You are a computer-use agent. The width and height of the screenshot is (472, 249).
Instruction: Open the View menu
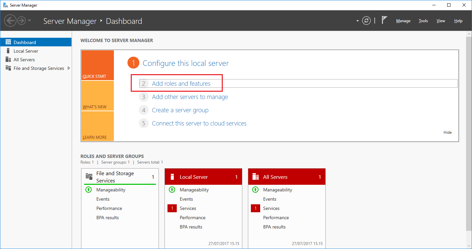(x=441, y=21)
